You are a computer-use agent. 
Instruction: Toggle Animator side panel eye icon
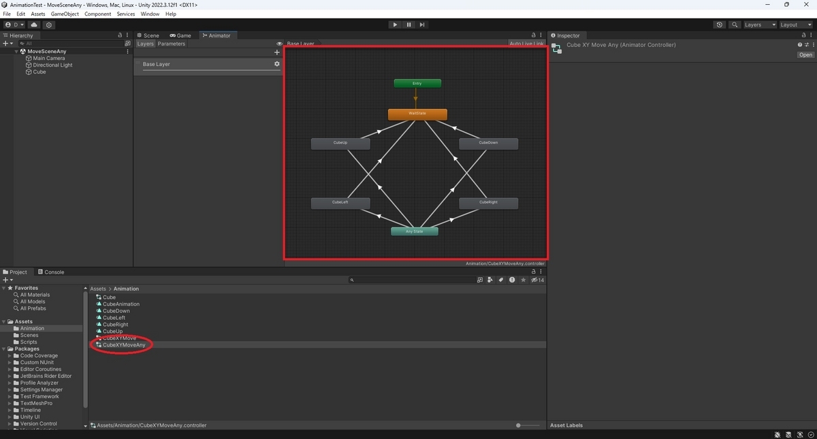coord(279,44)
